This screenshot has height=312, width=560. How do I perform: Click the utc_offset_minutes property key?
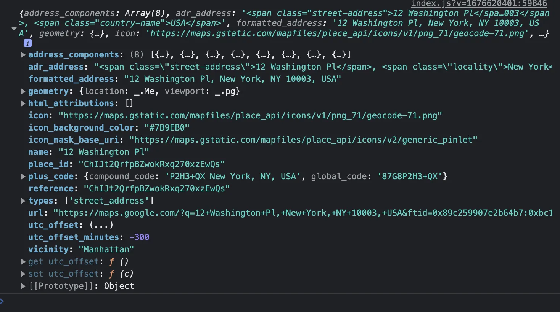tap(74, 237)
